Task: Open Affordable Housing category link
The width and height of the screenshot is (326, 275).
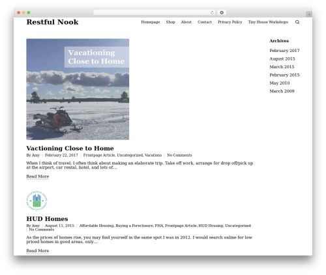Action: coord(96,226)
